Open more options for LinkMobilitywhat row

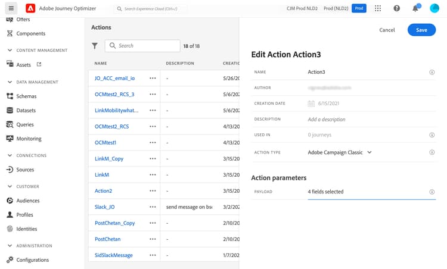coord(153,111)
